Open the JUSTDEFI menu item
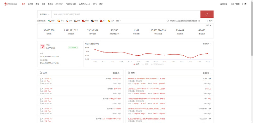Screen dimensions: 253x123 (59, 4)
